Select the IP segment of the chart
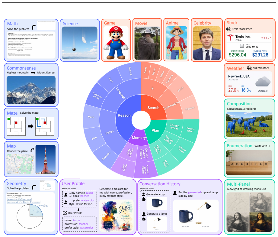Screen dimensions: 278x237 click(x=152, y=88)
